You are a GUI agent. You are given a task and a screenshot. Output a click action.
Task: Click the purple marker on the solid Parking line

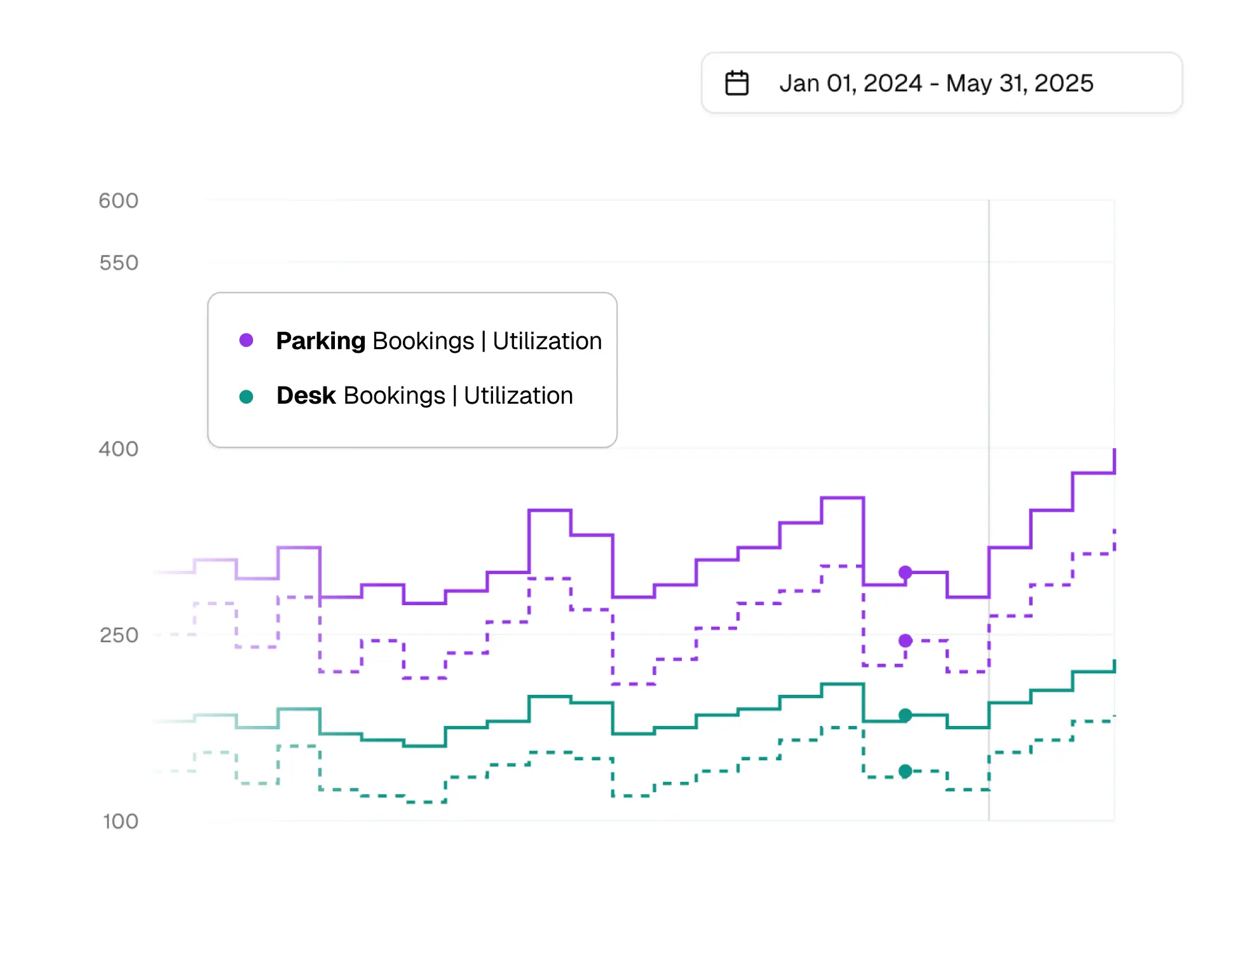[906, 572]
